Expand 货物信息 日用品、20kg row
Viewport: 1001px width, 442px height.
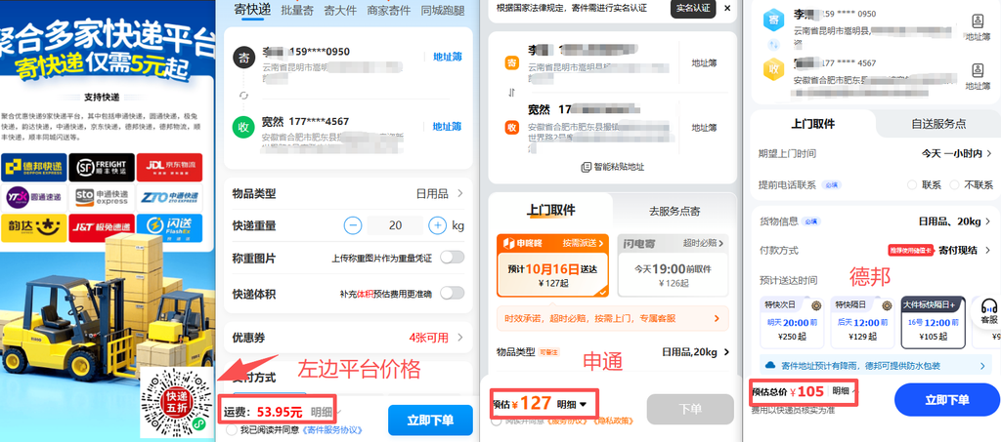[x=875, y=221]
